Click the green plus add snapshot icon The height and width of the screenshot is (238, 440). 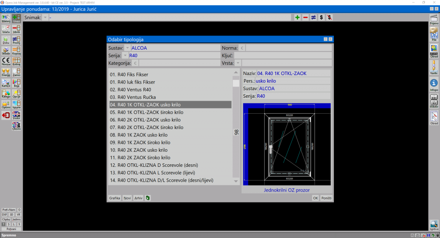point(297,18)
